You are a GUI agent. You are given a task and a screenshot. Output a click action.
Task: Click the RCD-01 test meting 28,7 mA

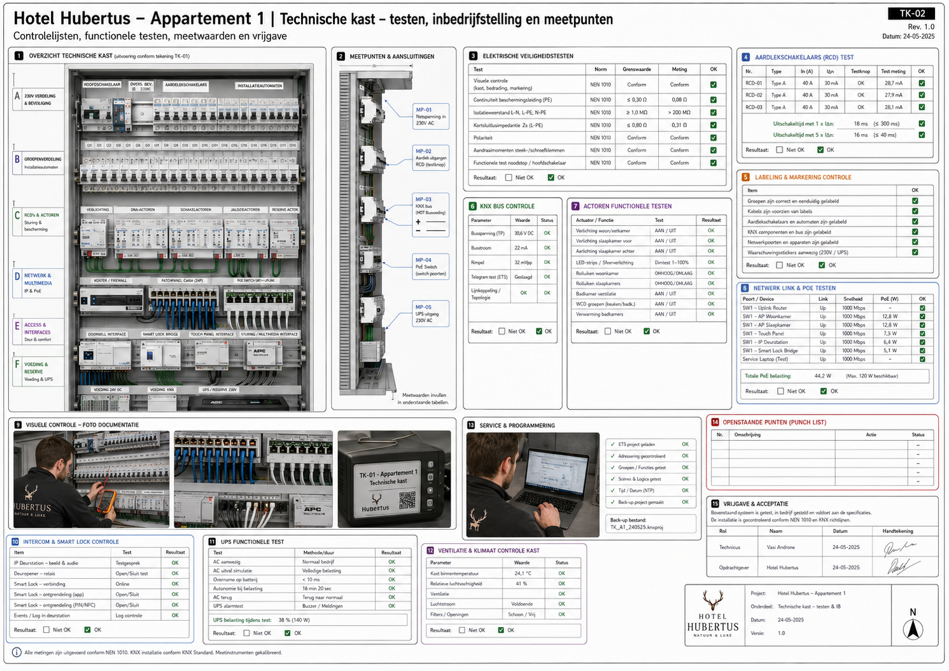coord(893,83)
